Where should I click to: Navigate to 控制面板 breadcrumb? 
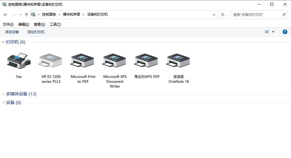pos(49,14)
